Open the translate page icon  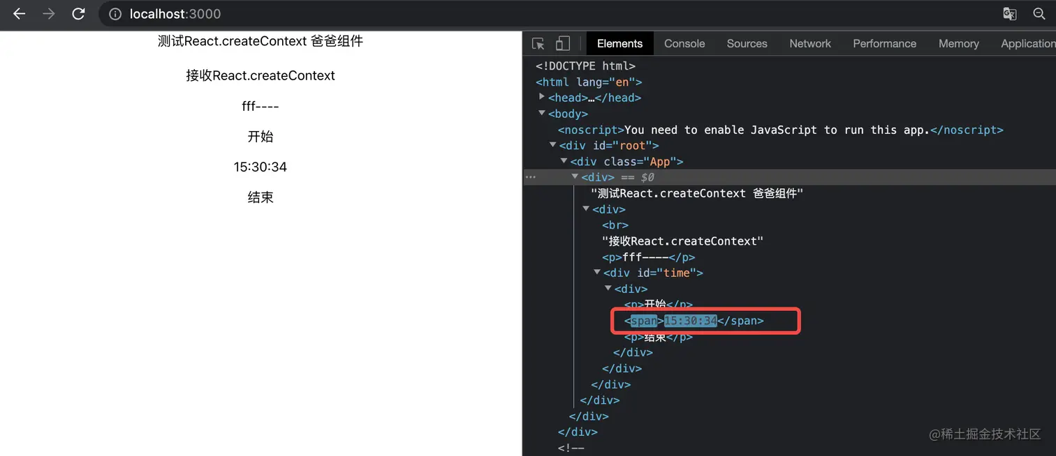point(1009,14)
